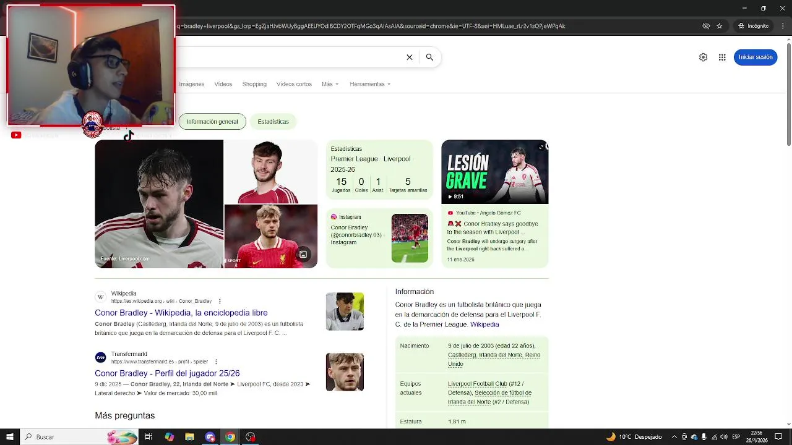
Task: Follow the Wikipedia link in Información panel
Action: click(x=484, y=324)
